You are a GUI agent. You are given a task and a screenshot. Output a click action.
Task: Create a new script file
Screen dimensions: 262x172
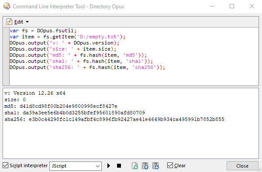[x=135, y=166]
